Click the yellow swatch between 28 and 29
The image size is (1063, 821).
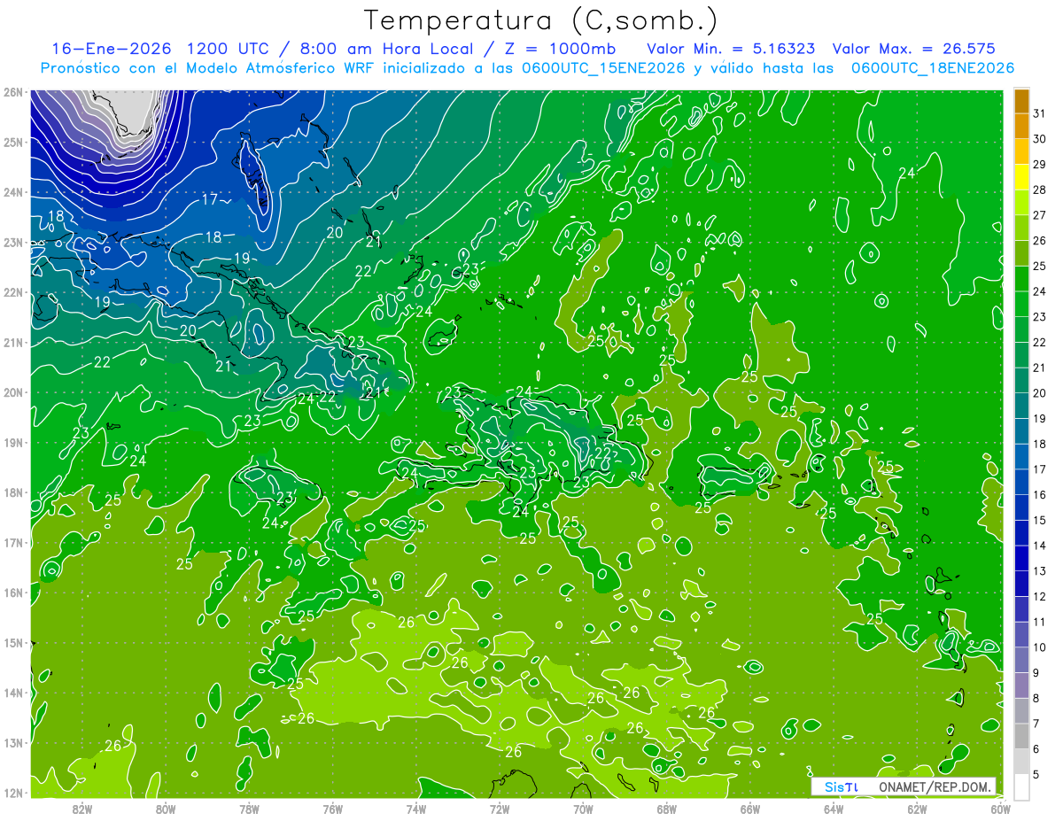(x=1021, y=177)
